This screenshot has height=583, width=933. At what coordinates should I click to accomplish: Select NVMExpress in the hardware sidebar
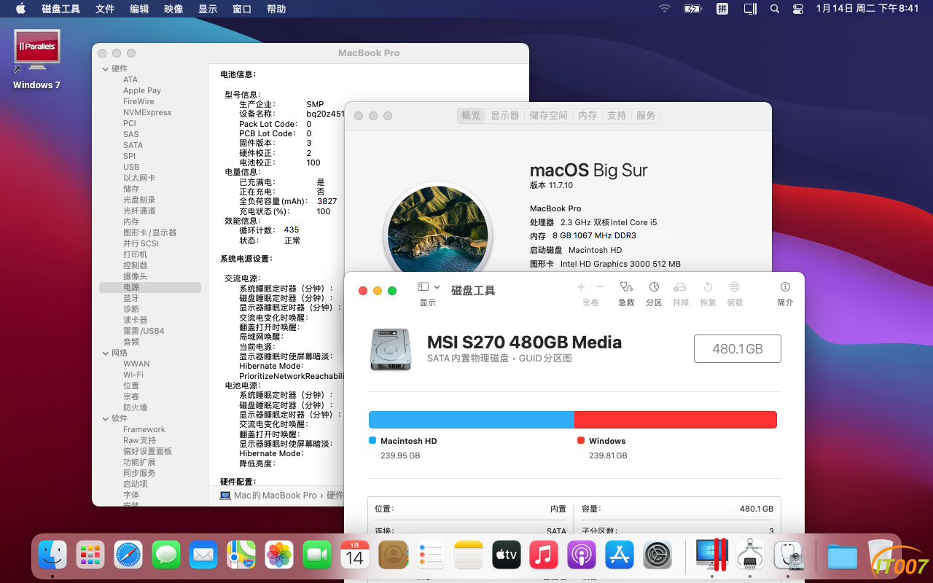[147, 112]
